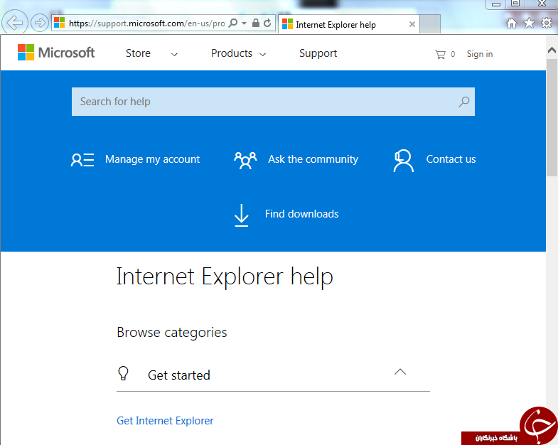
Task: Open the Get Internet Explorer link
Action: tap(165, 421)
